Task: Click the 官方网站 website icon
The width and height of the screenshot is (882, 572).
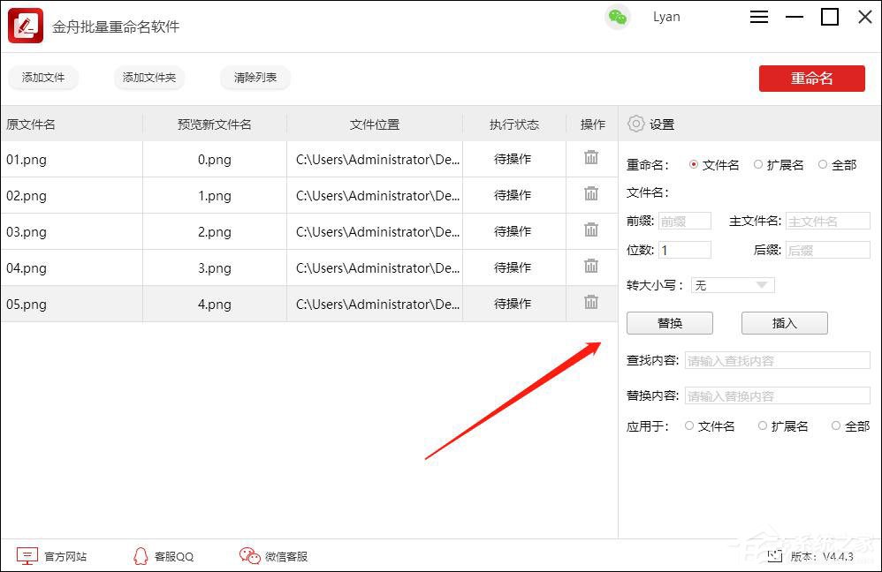Action: [28, 556]
